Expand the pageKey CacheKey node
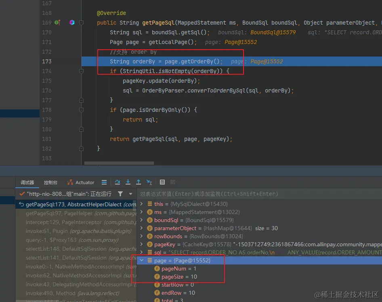 click(142, 244)
